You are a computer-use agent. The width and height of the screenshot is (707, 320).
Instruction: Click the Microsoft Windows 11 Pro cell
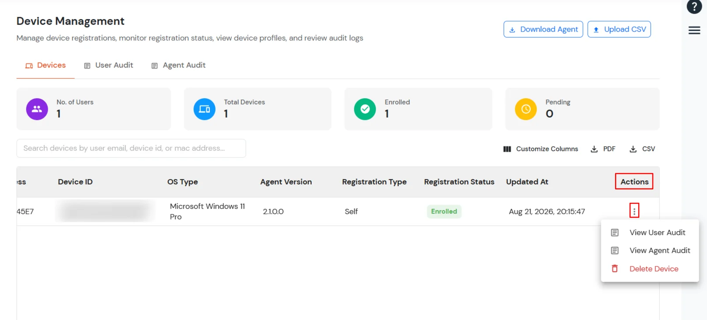tap(207, 212)
